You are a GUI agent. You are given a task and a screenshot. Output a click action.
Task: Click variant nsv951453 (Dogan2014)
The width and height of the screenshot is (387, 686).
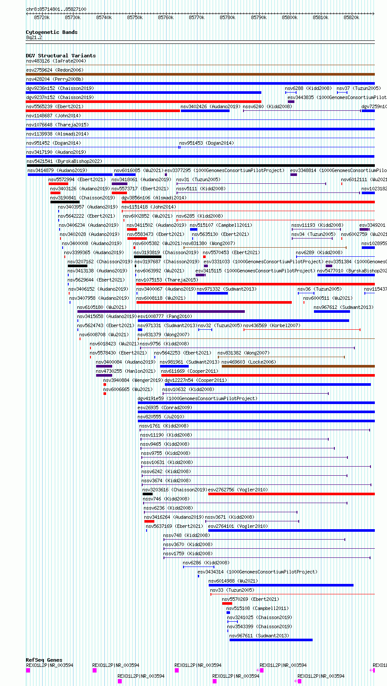[x=207, y=143]
